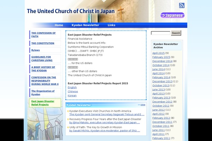Open the Bylaws sidebar link
The width and height of the screenshot is (212, 141).
coord(36,50)
